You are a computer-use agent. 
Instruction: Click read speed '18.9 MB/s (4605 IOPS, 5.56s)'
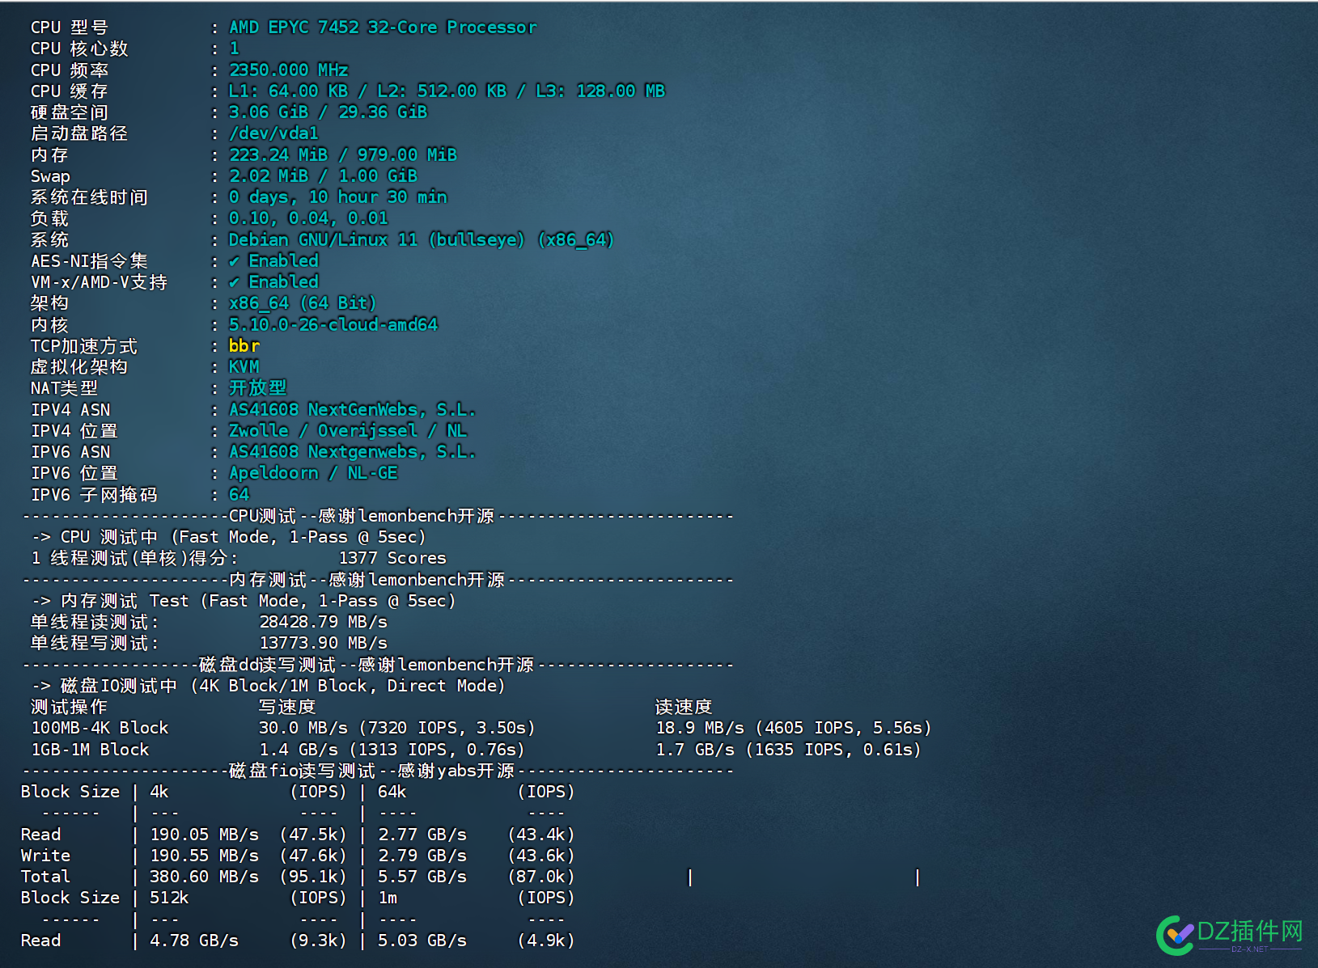tap(794, 728)
